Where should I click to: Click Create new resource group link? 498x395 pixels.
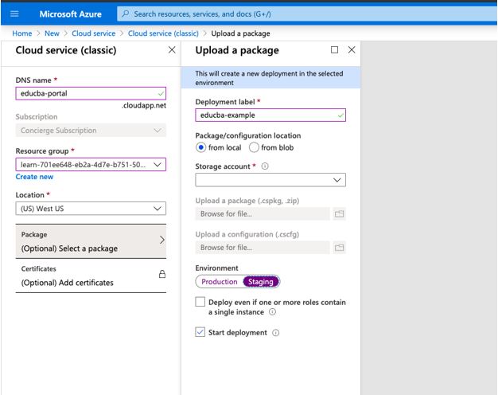click(x=34, y=177)
